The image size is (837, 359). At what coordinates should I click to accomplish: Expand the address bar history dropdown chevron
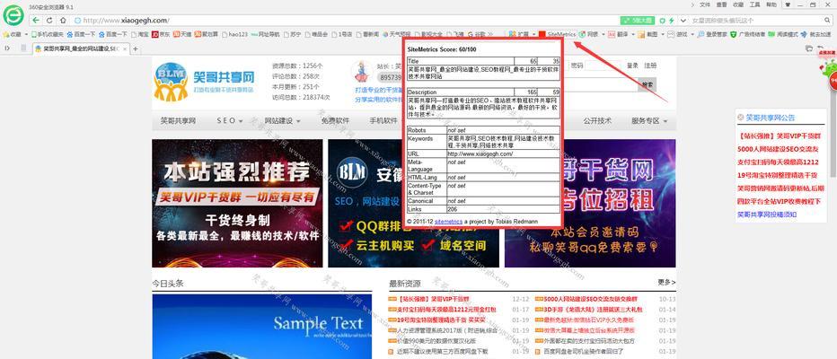click(682, 21)
